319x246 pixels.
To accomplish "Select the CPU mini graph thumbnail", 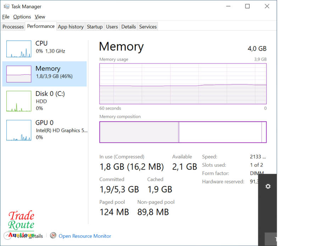I will click(19, 49).
